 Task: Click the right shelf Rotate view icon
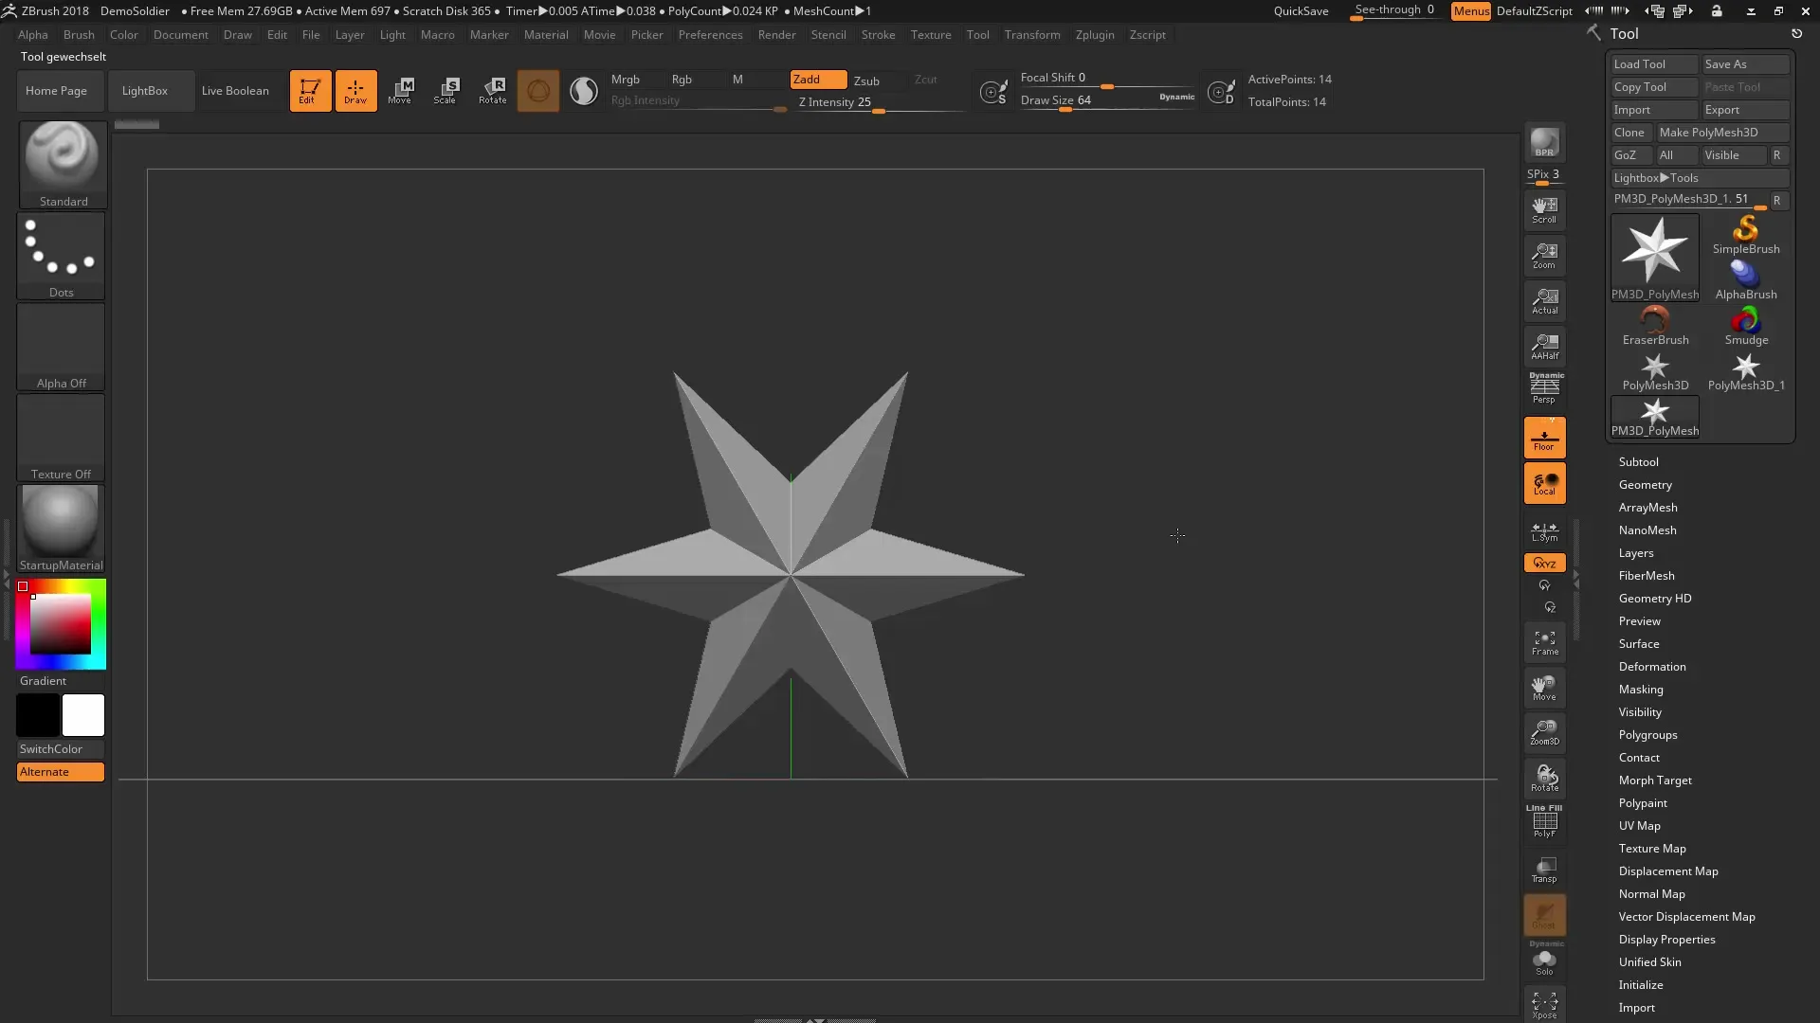tap(1544, 778)
